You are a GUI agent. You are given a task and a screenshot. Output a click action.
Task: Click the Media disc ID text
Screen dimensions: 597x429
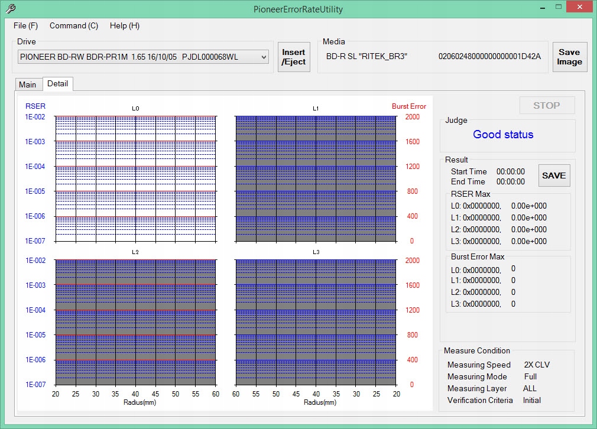489,57
